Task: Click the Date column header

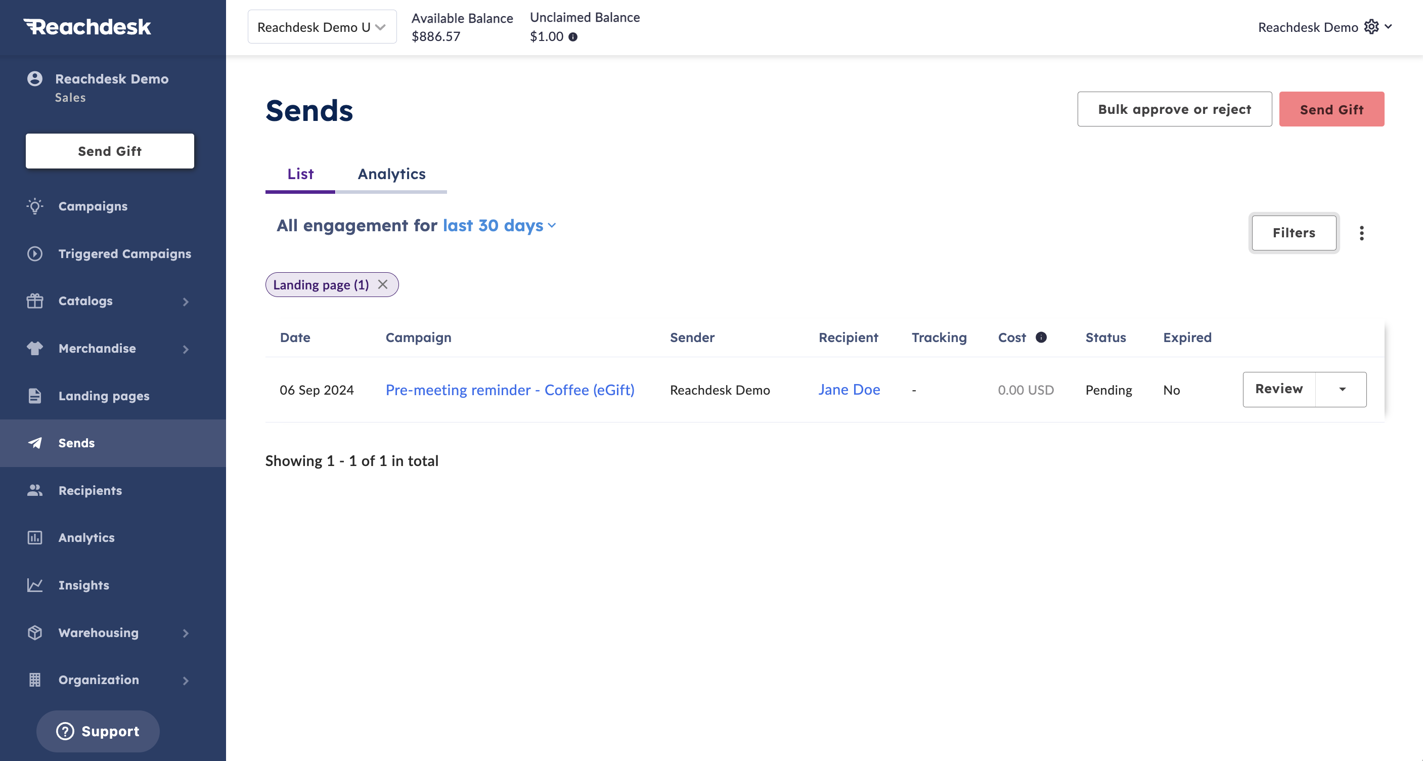Action: pyautogui.click(x=295, y=337)
